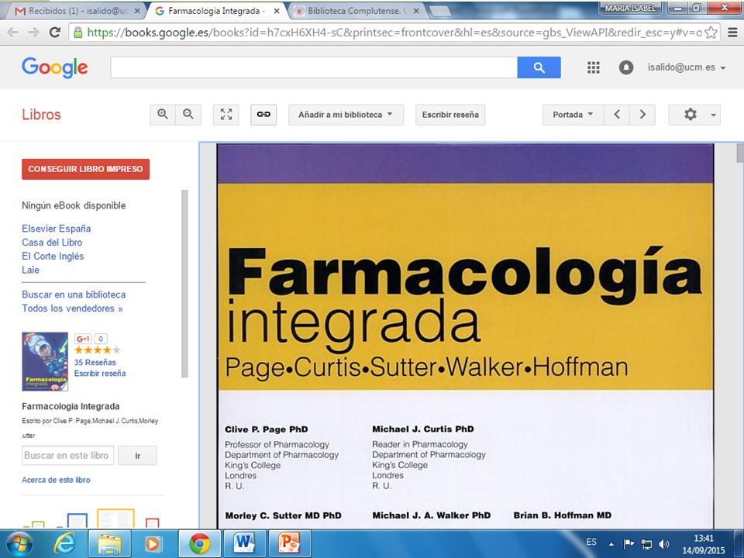Screen dimensions: 744x558
Task: Expand isalido@ucm.es account menu
Action: [687, 67]
